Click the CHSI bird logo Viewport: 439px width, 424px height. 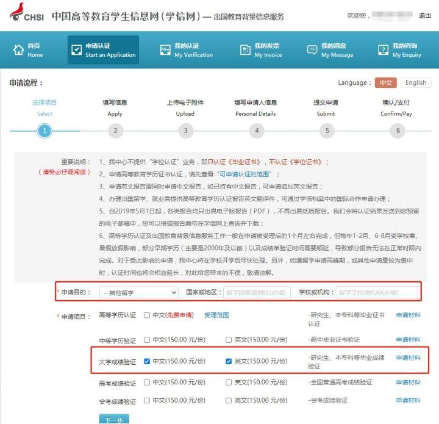[17, 12]
